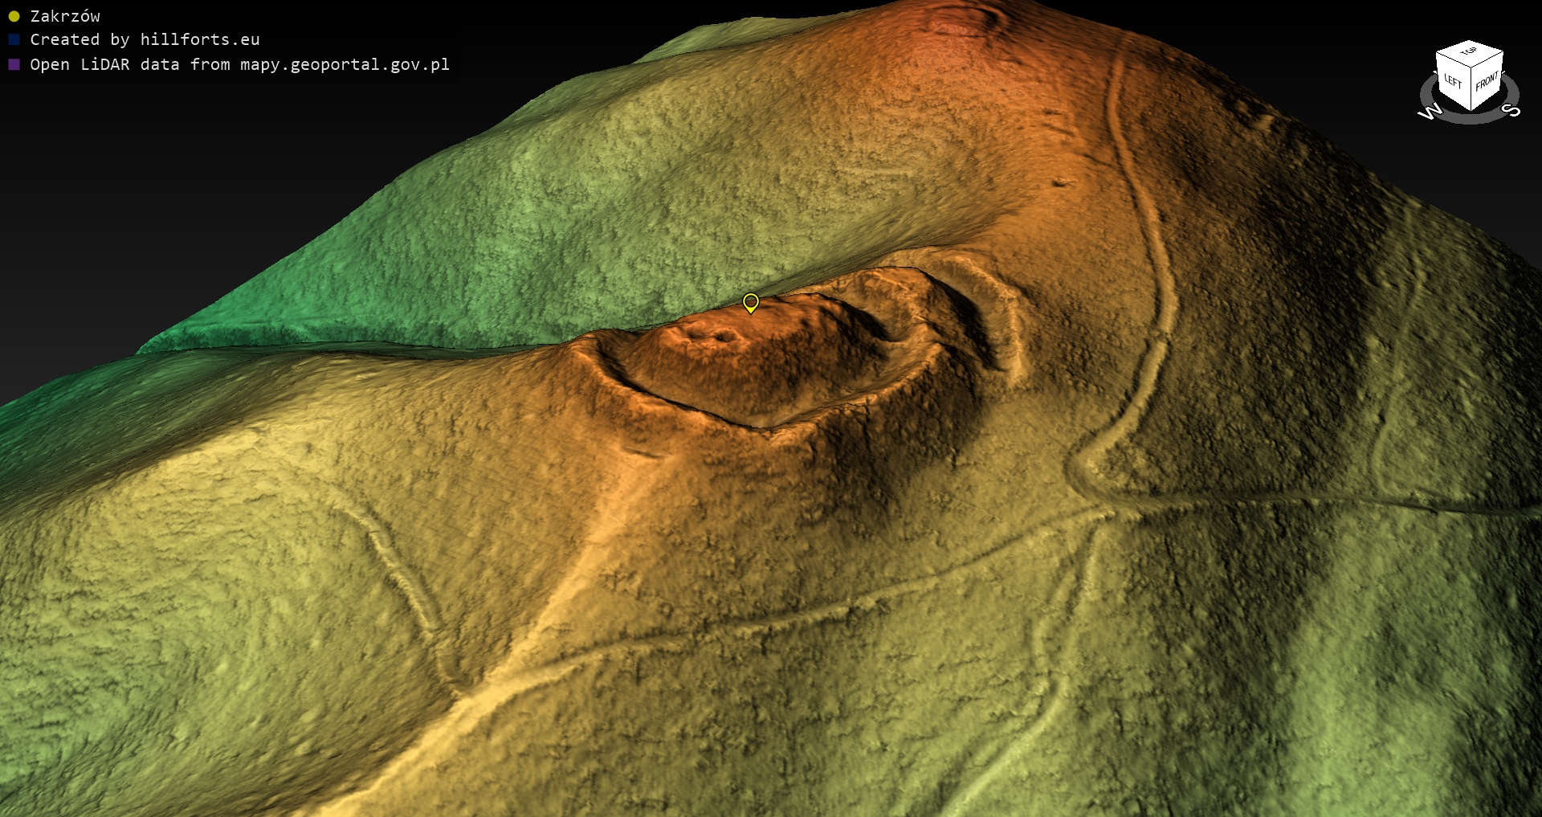This screenshot has width=1542, height=817.
Task: Click the W letter on the compass ring
Action: click(1428, 112)
